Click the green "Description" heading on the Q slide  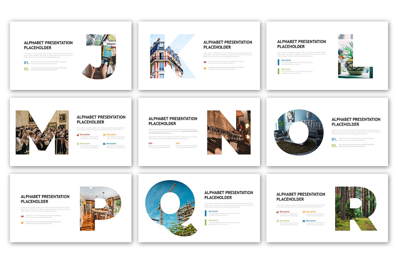(213, 220)
